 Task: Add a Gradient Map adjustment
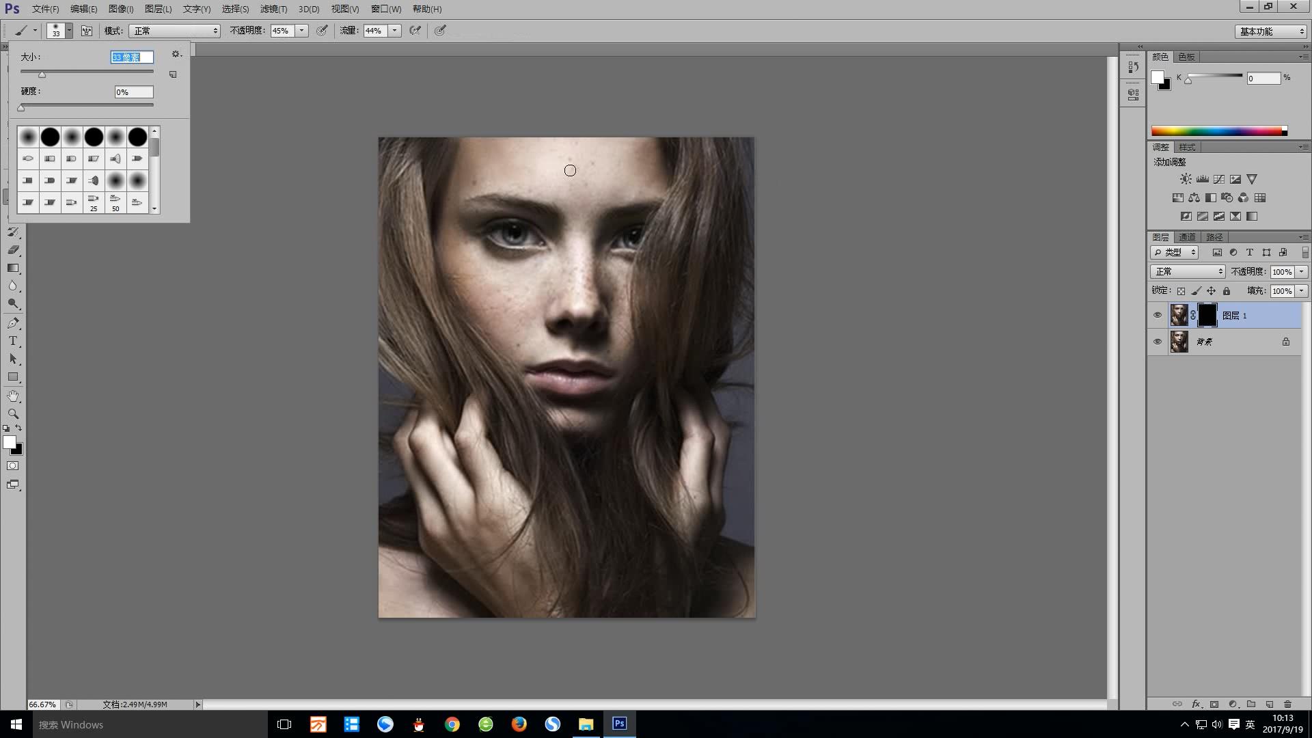(1252, 216)
